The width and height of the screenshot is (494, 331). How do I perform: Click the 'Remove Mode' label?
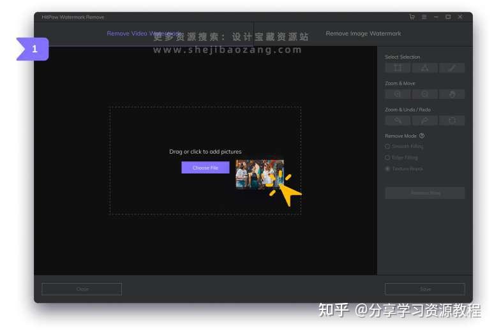(x=401, y=136)
